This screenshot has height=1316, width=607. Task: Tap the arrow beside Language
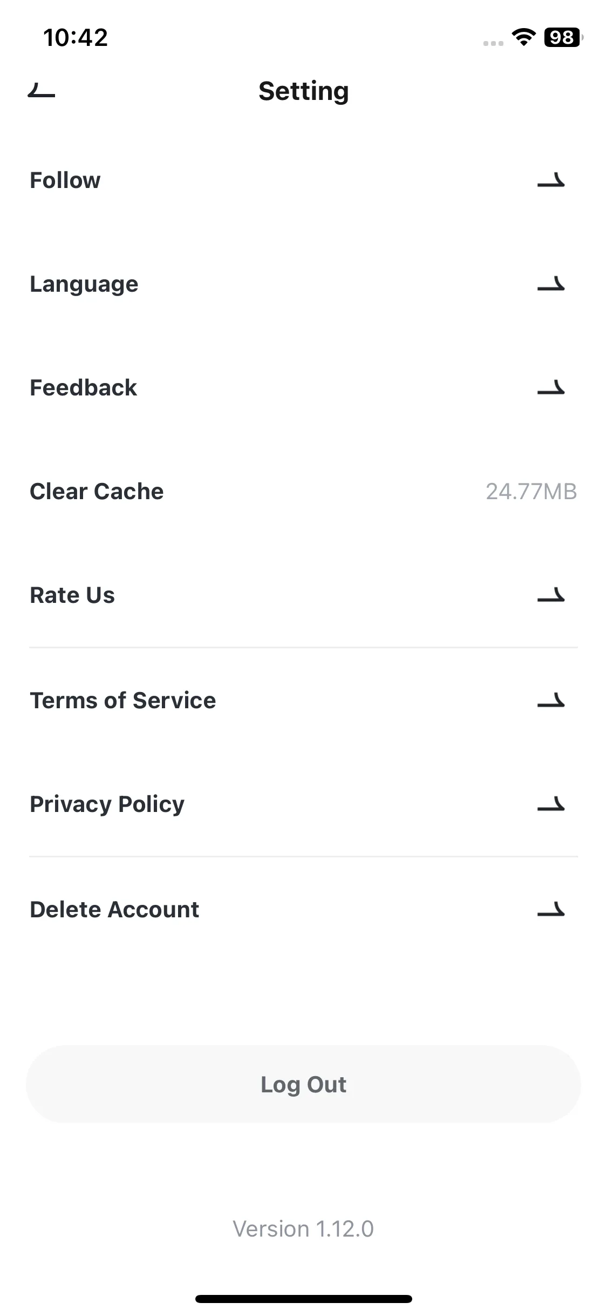pos(551,284)
